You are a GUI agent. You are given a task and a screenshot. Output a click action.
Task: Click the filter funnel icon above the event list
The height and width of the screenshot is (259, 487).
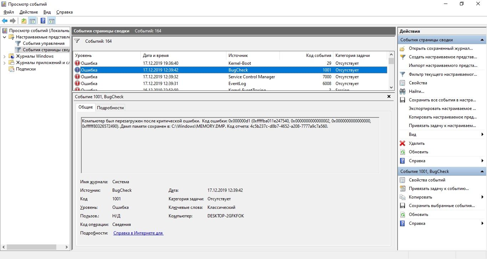[x=77, y=41]
